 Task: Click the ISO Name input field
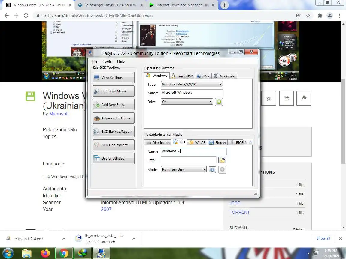tap(193, 151)
